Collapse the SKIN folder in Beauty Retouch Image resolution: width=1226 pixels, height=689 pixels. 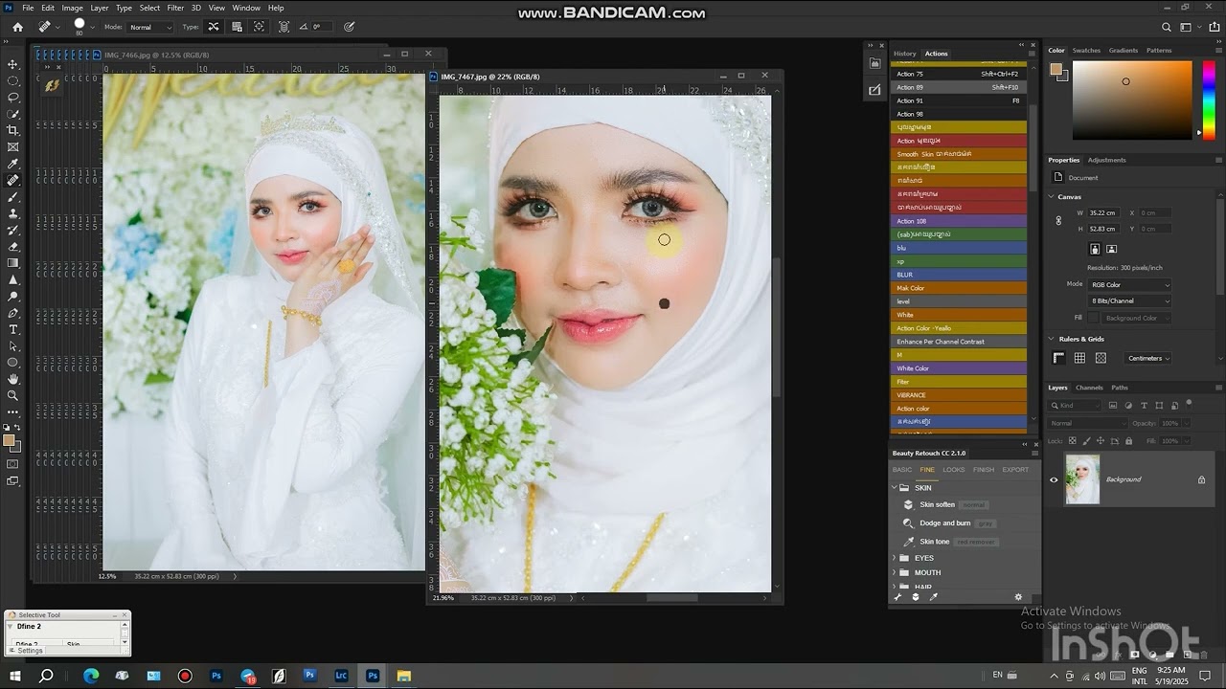click(x=895, y=488)
